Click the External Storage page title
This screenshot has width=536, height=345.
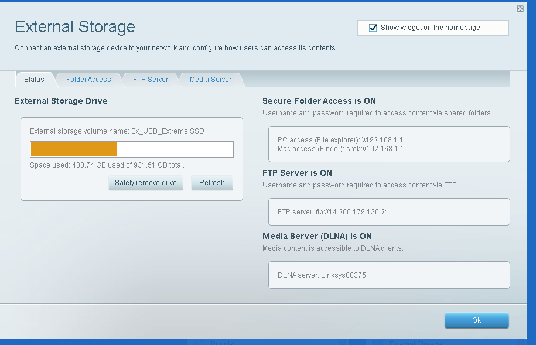pos(74,27)
